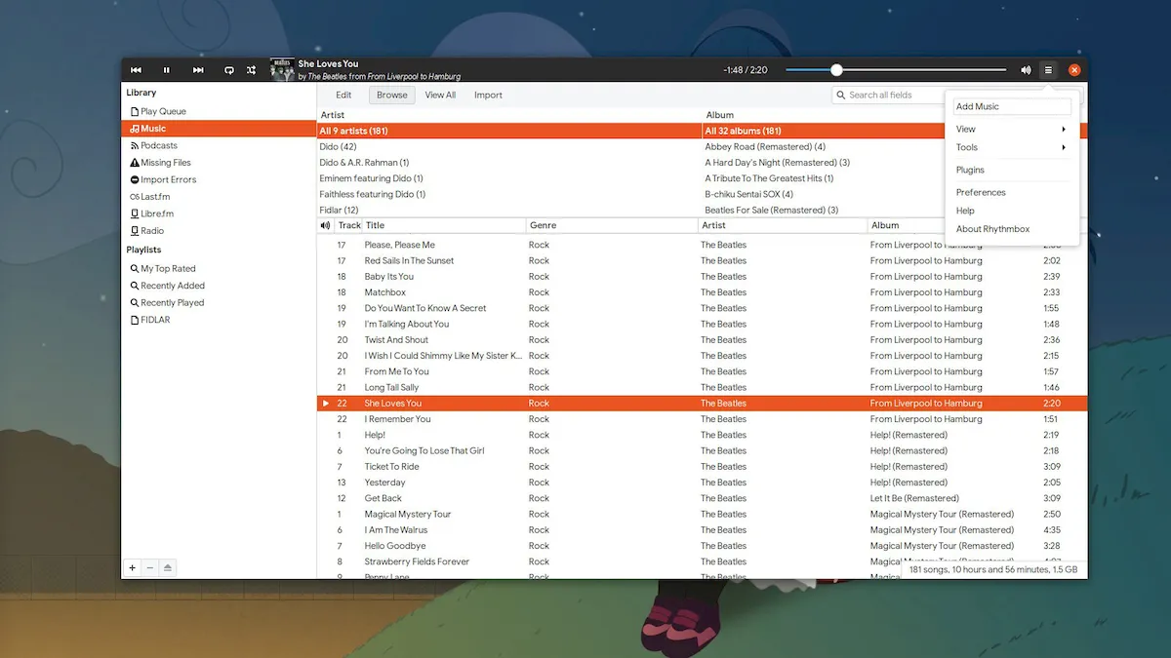Click the Import button
Viewport: 1171px width, 658px height.
pyautogui.click(x=488, y=95)
